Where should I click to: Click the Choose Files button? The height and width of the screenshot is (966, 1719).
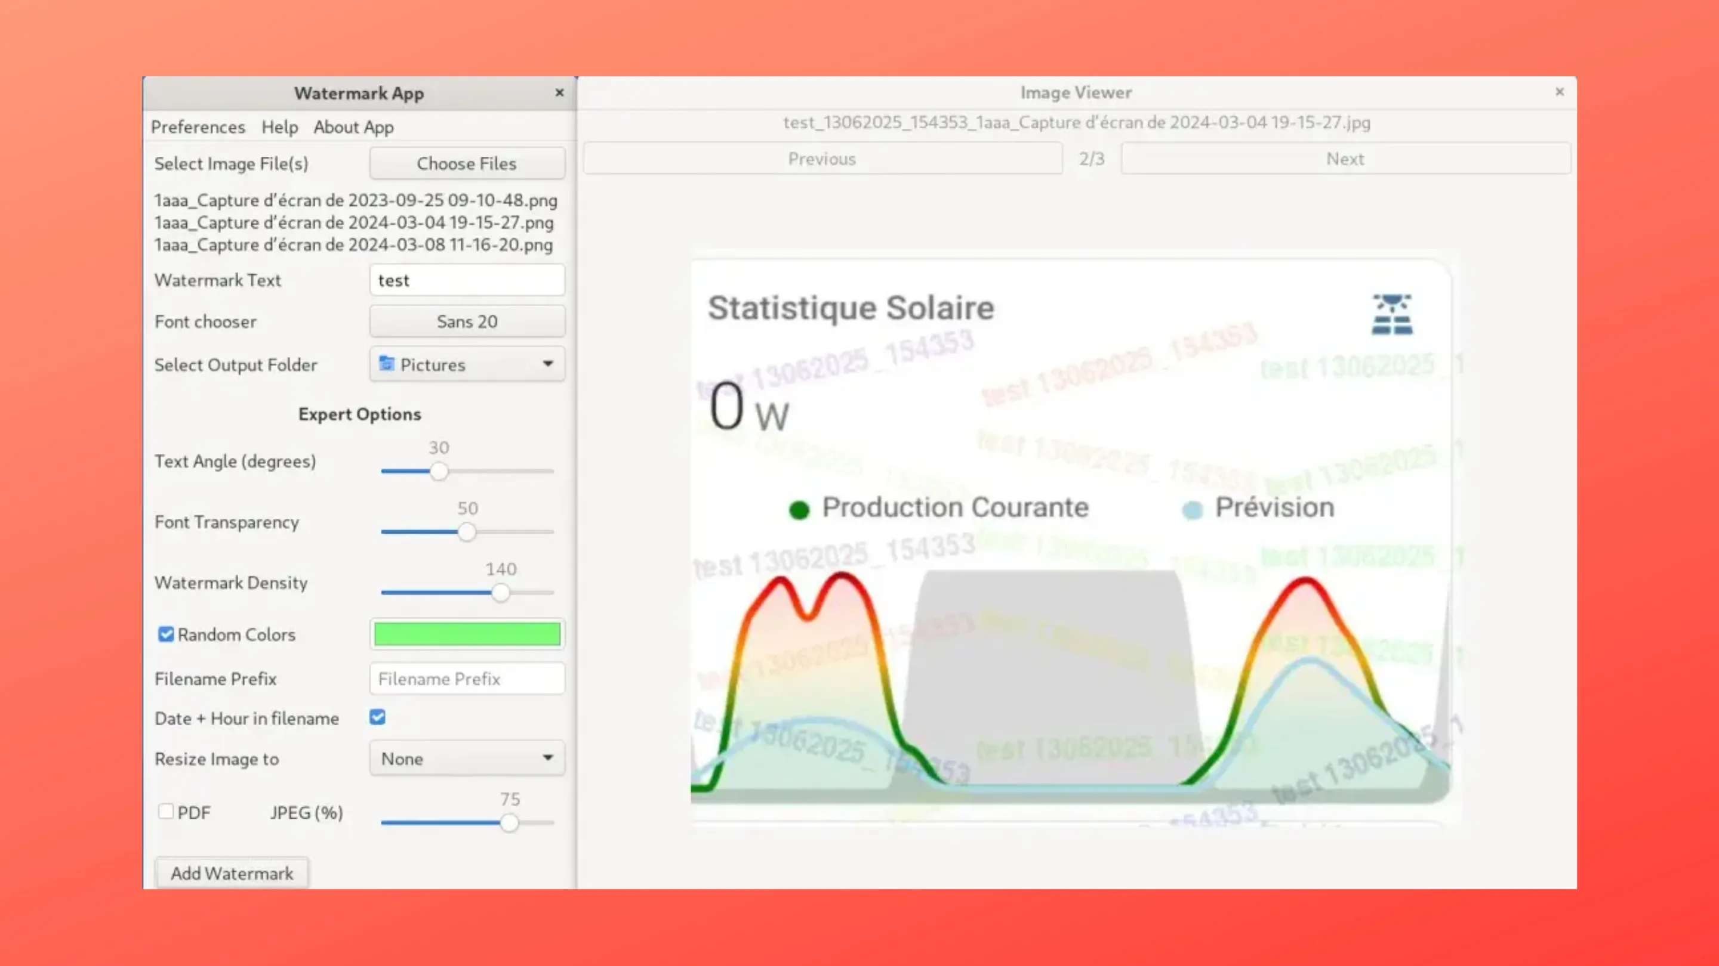click(x=467, y=163)
